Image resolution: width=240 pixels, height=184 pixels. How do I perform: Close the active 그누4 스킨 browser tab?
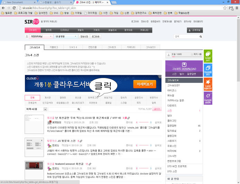click(108, 2)
